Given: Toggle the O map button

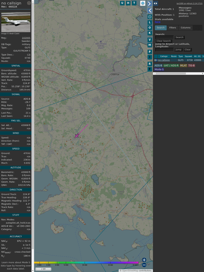Looking at the screenshot, I should (150, 27).
